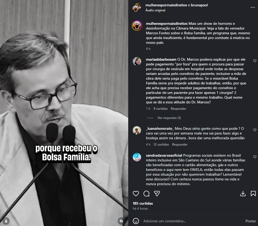Like the post with the heart icon
Image resolution: width=258 pixels, height=226 pixels.
click(x=136, y=194)
